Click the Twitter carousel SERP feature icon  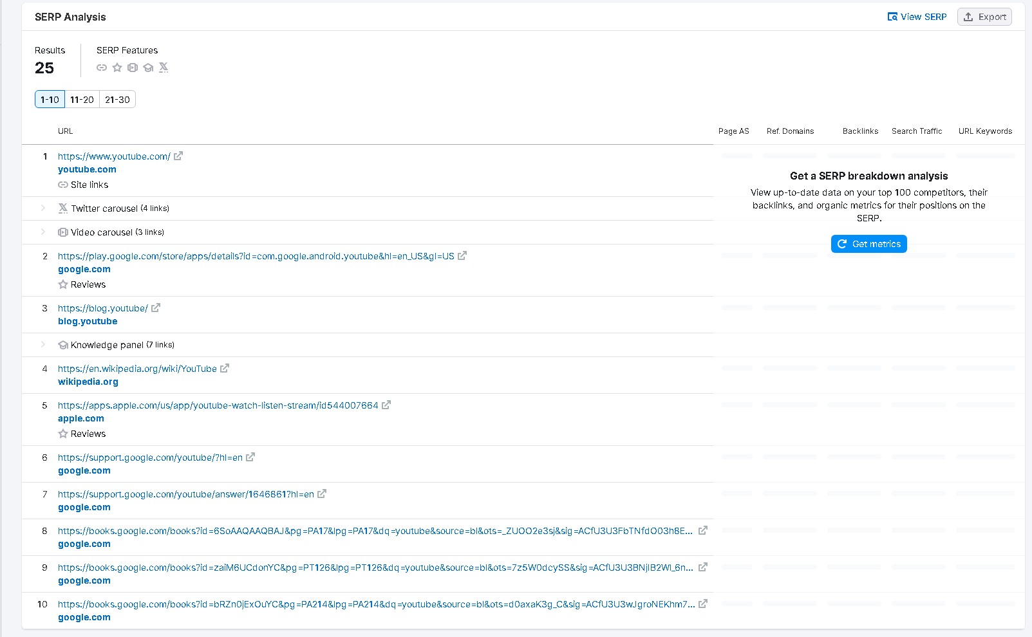tap(164, 68)
